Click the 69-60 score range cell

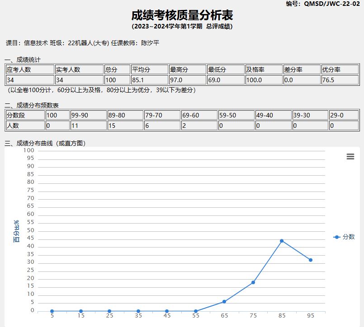pyautogui.click(x=199, y=115)
